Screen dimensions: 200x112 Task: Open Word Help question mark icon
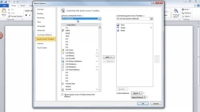click(198, 6)
